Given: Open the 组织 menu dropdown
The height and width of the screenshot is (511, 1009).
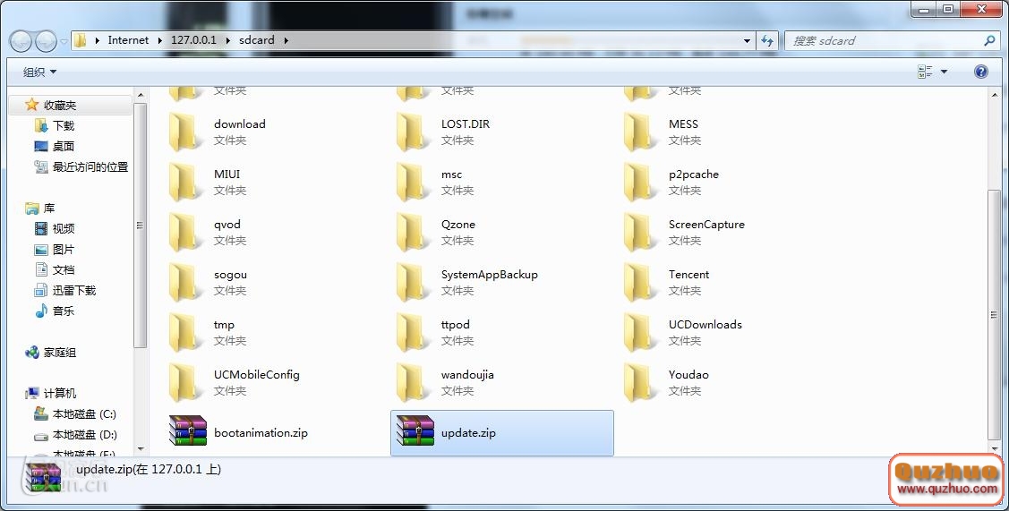Looking at the screenshot, I should point(39,72).
